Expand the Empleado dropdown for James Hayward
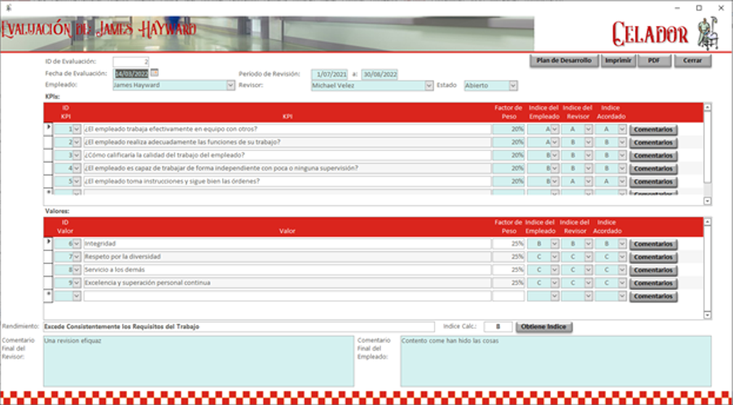 pos(230,85)
